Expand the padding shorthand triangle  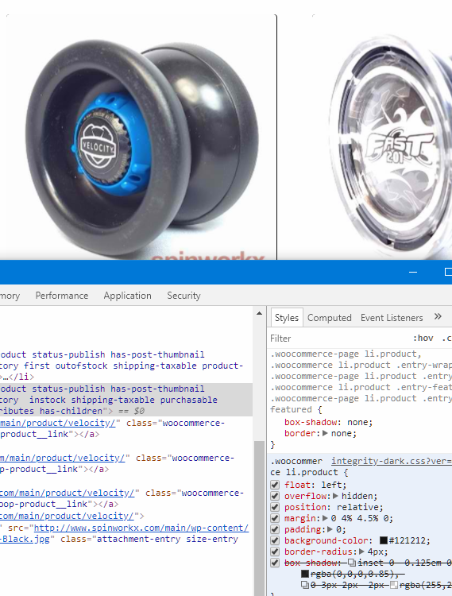pos(330,529)
